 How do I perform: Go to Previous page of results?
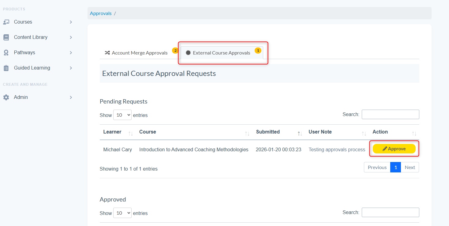pos(377,167)
